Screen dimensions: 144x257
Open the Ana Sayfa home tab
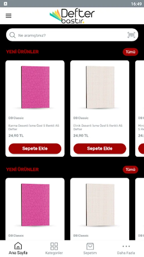18,248
